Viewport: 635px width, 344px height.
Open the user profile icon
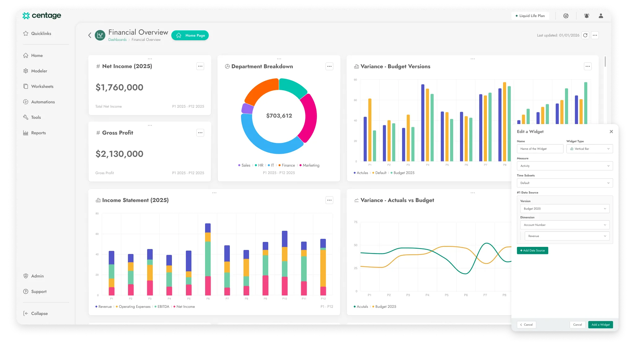point(601,16)
